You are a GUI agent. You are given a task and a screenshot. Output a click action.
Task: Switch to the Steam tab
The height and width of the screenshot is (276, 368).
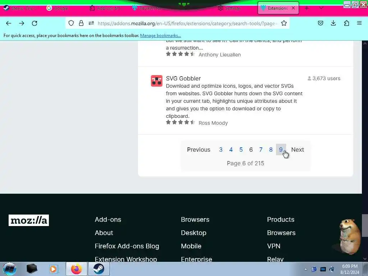pyautogui.click(x=20, y=8)
